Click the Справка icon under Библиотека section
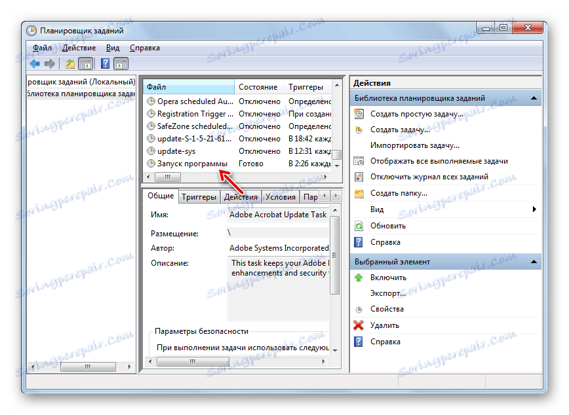This screenshot has width=569, height=415. point(359,242)
